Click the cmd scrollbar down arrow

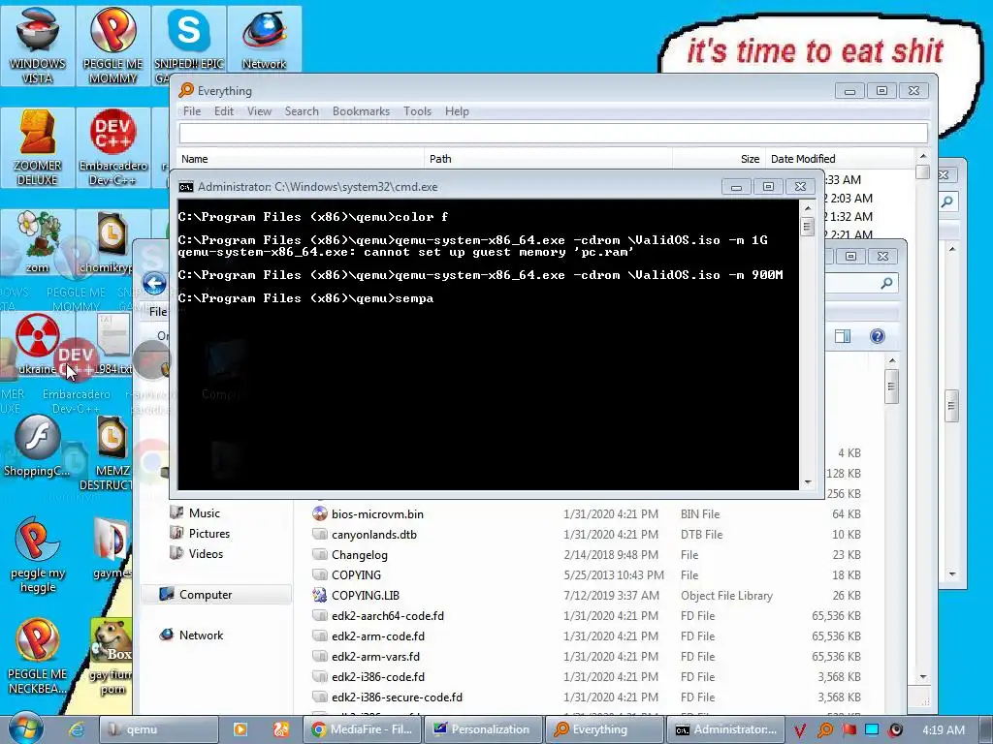tap(807, 482)
